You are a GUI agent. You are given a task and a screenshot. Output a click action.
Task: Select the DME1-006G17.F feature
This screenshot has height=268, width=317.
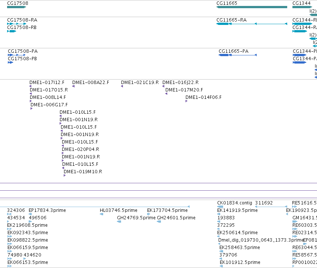tap(31, 109)
